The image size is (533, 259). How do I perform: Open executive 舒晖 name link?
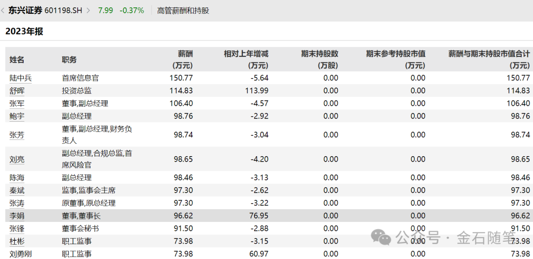coord(17,91)
